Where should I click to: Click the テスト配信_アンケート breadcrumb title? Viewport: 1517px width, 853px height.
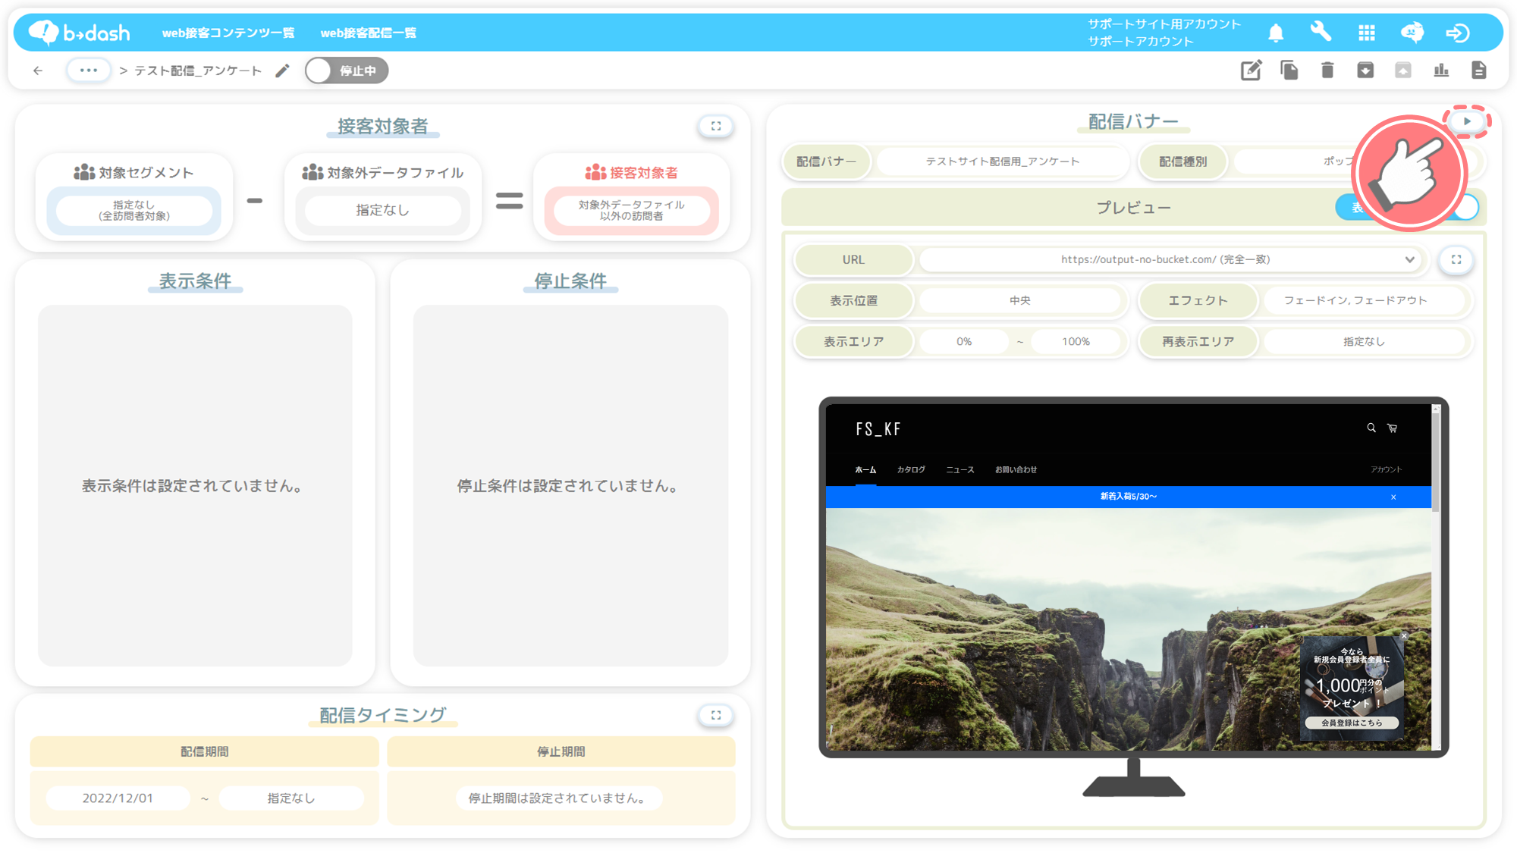coord(197,71)
